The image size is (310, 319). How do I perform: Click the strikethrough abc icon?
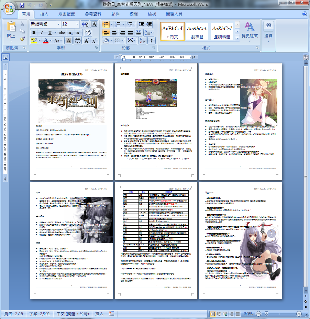(x=62, y=33)
